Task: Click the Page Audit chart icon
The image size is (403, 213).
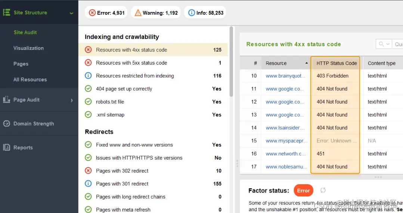Action: point(6,99)
